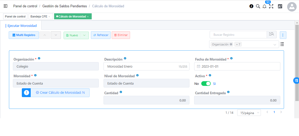
Task: Open the hamburger menu collapse icon
Action: pyautogui.click(x=6, y=6)
